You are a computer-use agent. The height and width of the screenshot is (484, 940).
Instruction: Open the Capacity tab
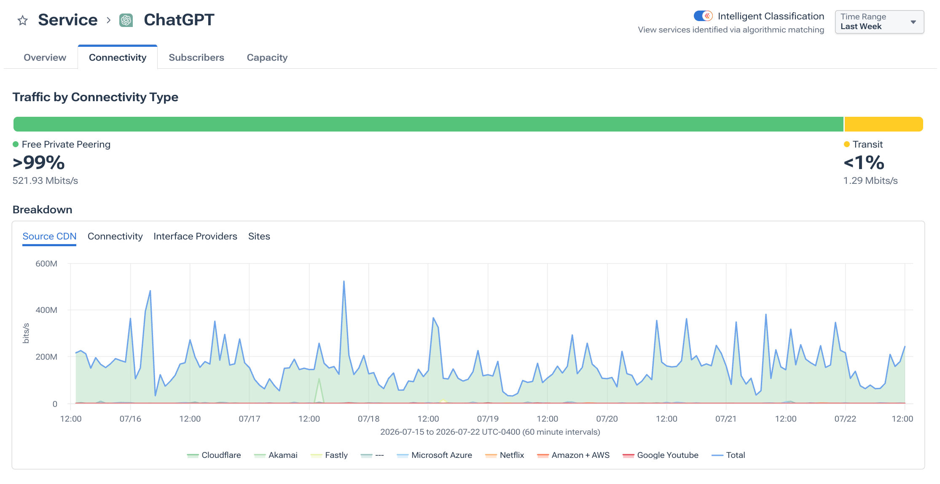(267, 57)
